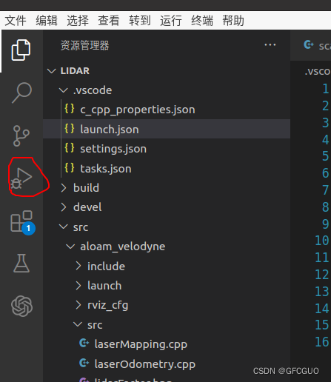Open the 终端 (Terminal) menu
The width and height of the screenshot is (331, 382).
[x=202, y=21]
